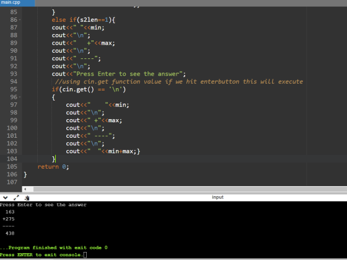Image resolution: width=347 pixels, height=260 pixels.
Task: Click line number 104 in gutter
Action: tap(12, 159)
